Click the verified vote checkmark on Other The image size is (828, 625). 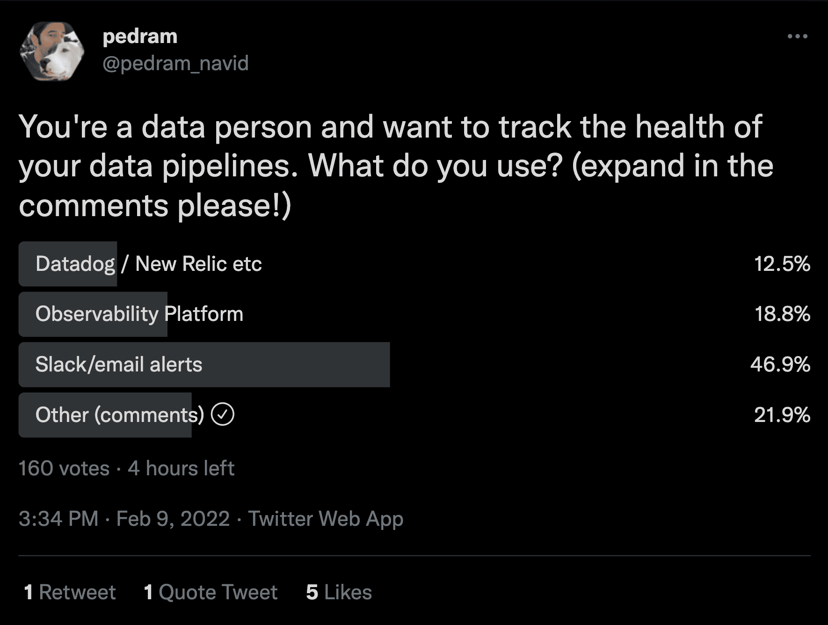pos(225,414)
